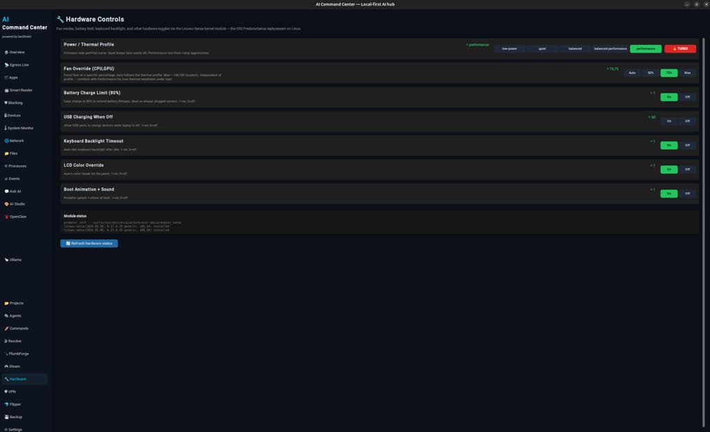Viewport: 710px width, 432px height.
Task: Maximize the AI Command Center window
Action: click(x=696, y=4)
